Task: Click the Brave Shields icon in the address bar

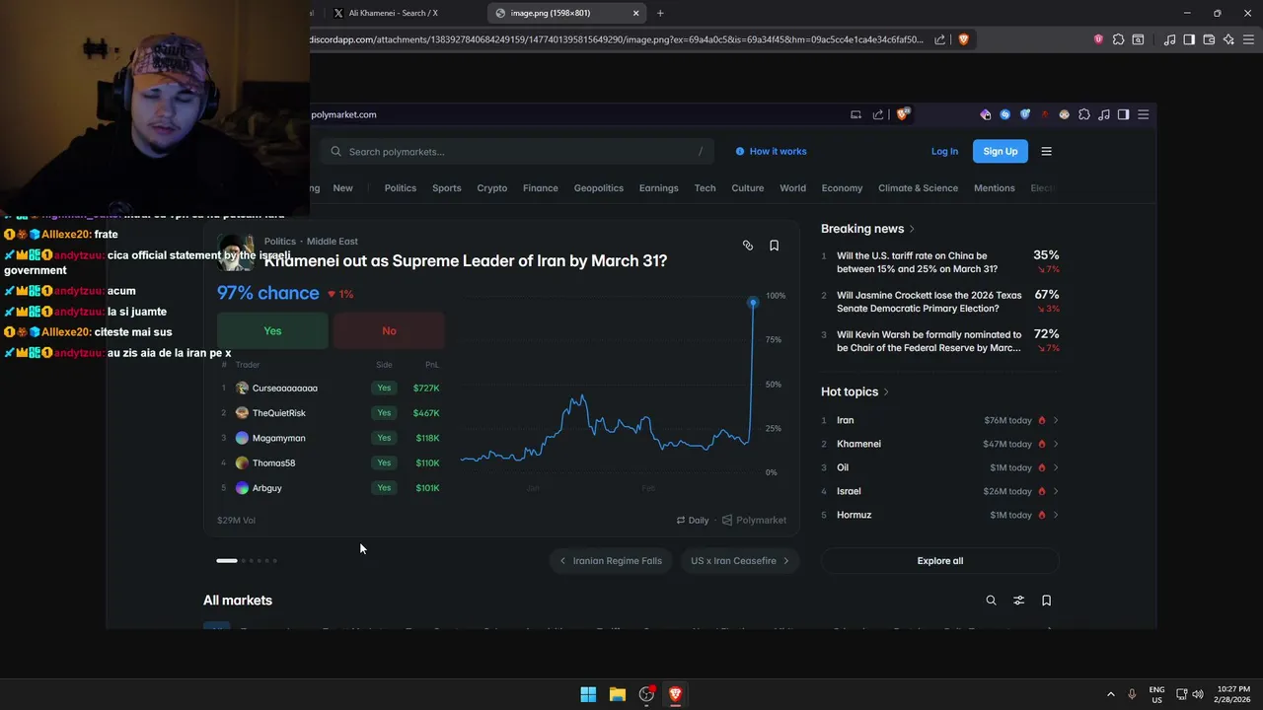Action: pos(963,39)
